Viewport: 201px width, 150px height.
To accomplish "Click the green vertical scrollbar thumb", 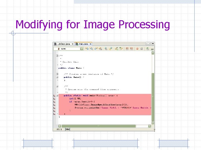I will [x=153, y=97].
